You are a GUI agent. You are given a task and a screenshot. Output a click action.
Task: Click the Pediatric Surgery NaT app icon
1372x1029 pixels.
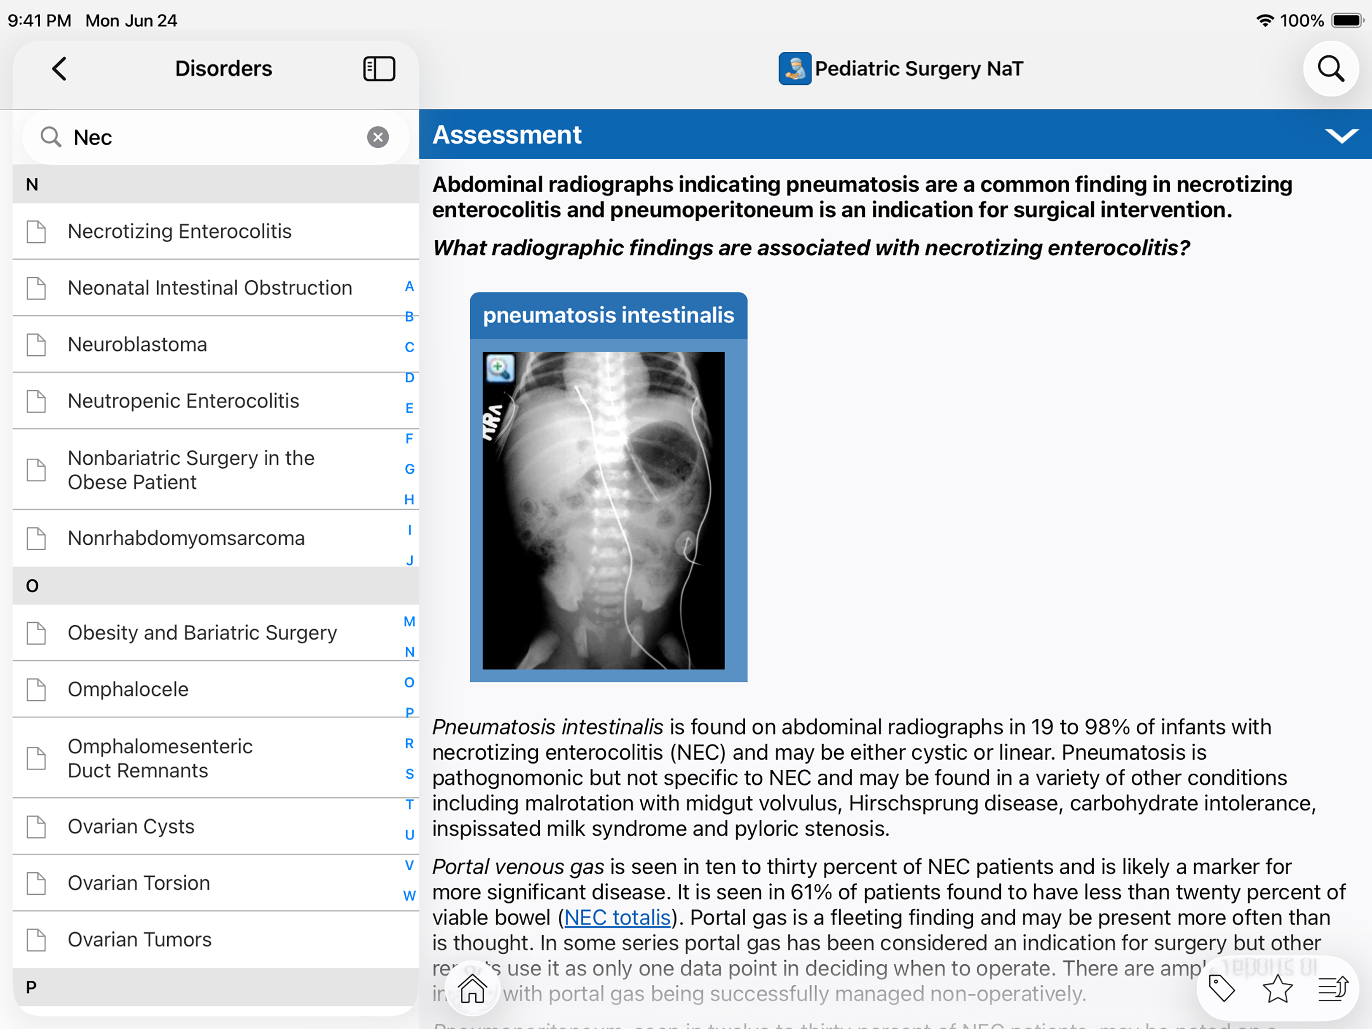[794, 68]
